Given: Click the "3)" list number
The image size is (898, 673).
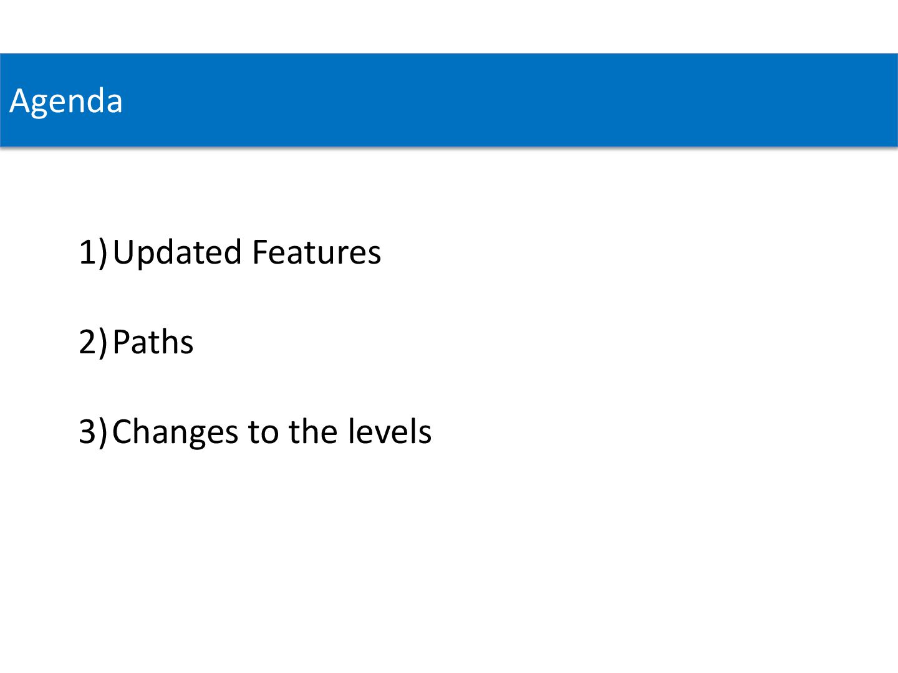Looking at the screenshot, I should (94, 432).
